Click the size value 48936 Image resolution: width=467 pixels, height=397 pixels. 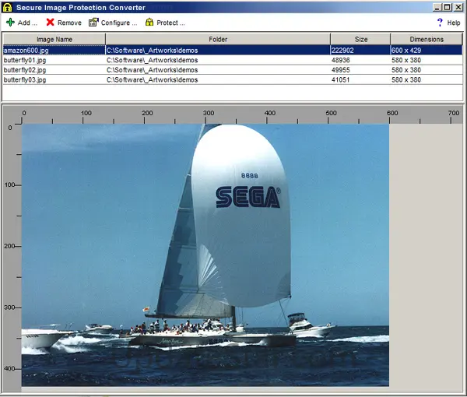pyautogui.click(x=341, y=60)
